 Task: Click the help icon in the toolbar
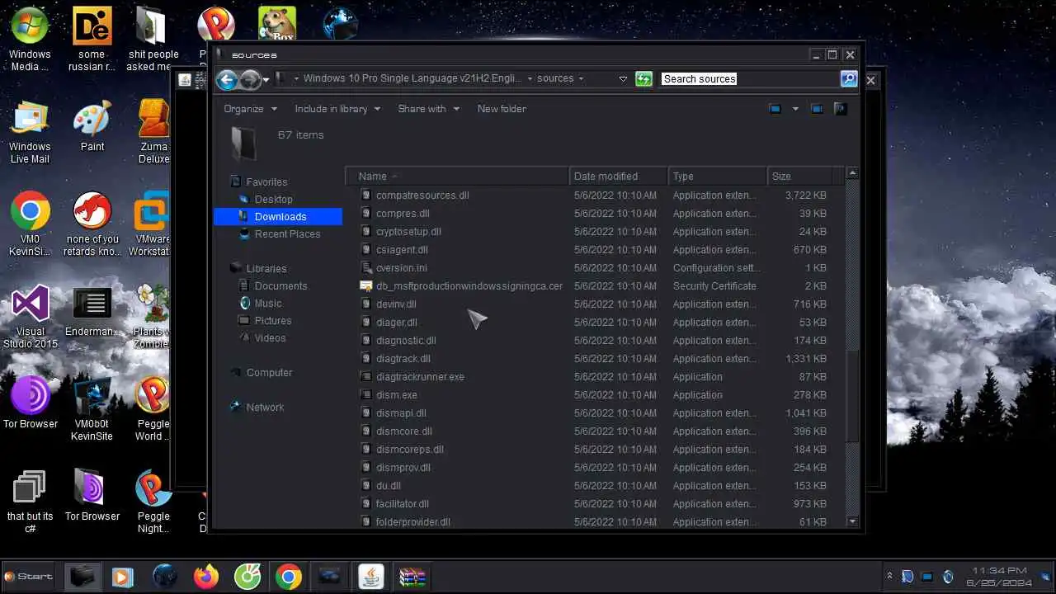[x=840, y=109]
